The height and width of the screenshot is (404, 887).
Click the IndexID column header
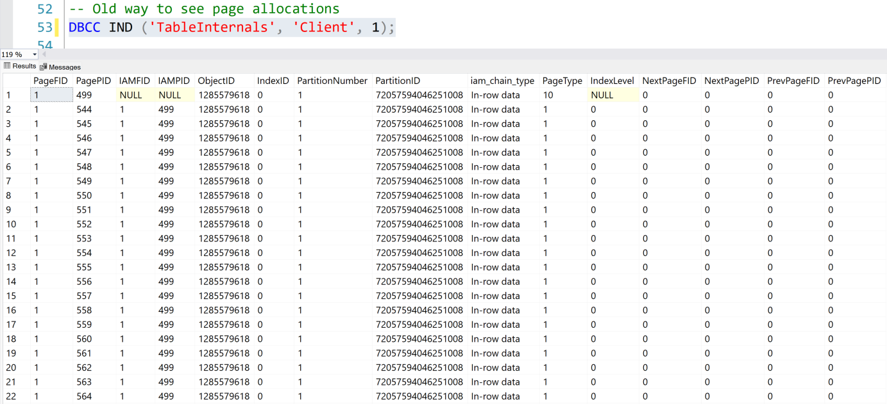(x=273, y=81)
